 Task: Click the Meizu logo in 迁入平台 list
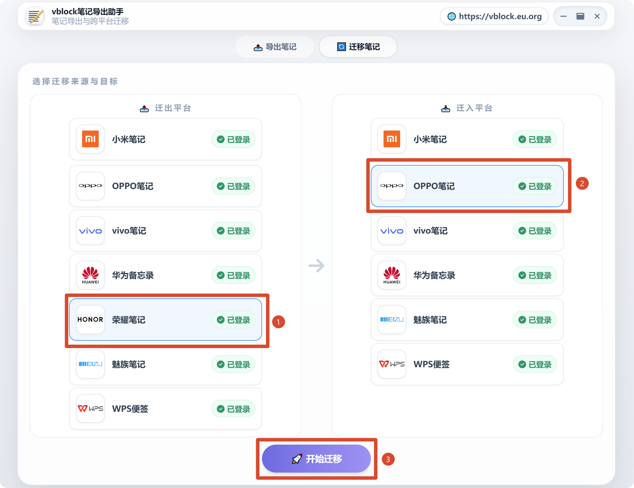pyautogui.click(x=392, y=319)
